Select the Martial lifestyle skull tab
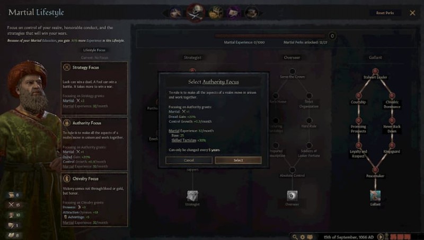The width and height of the screenshot is (424, 240). pyautogui.click(x=196, y=12)
